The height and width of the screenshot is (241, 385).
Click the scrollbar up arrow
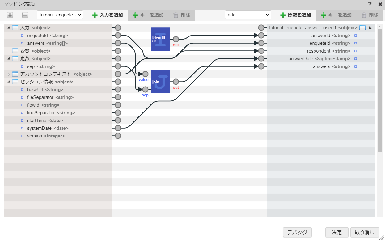click(x=380, y=26)
